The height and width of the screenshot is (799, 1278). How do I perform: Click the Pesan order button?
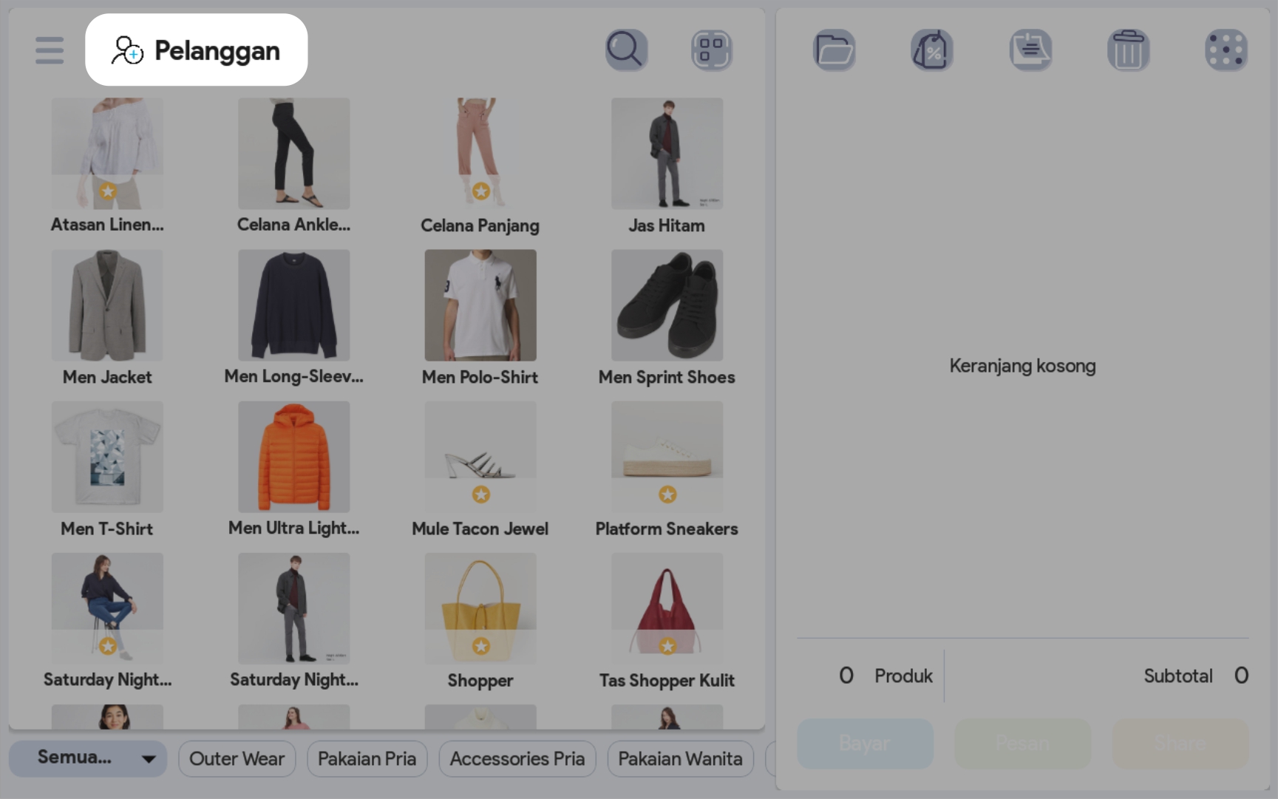[x=1022, y=743]
